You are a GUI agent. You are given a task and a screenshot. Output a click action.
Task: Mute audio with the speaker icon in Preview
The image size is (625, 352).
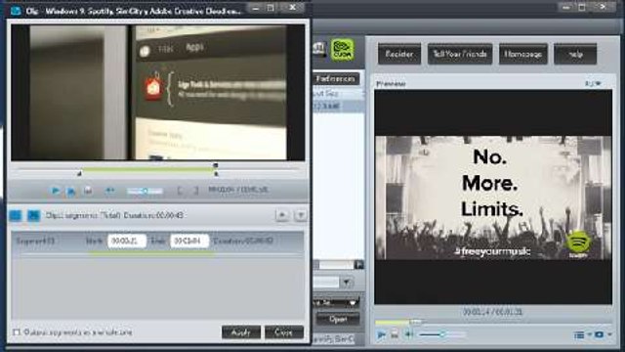tap(409, 334)
